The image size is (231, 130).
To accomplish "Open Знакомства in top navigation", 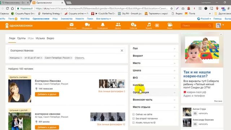I will [66, 19].
